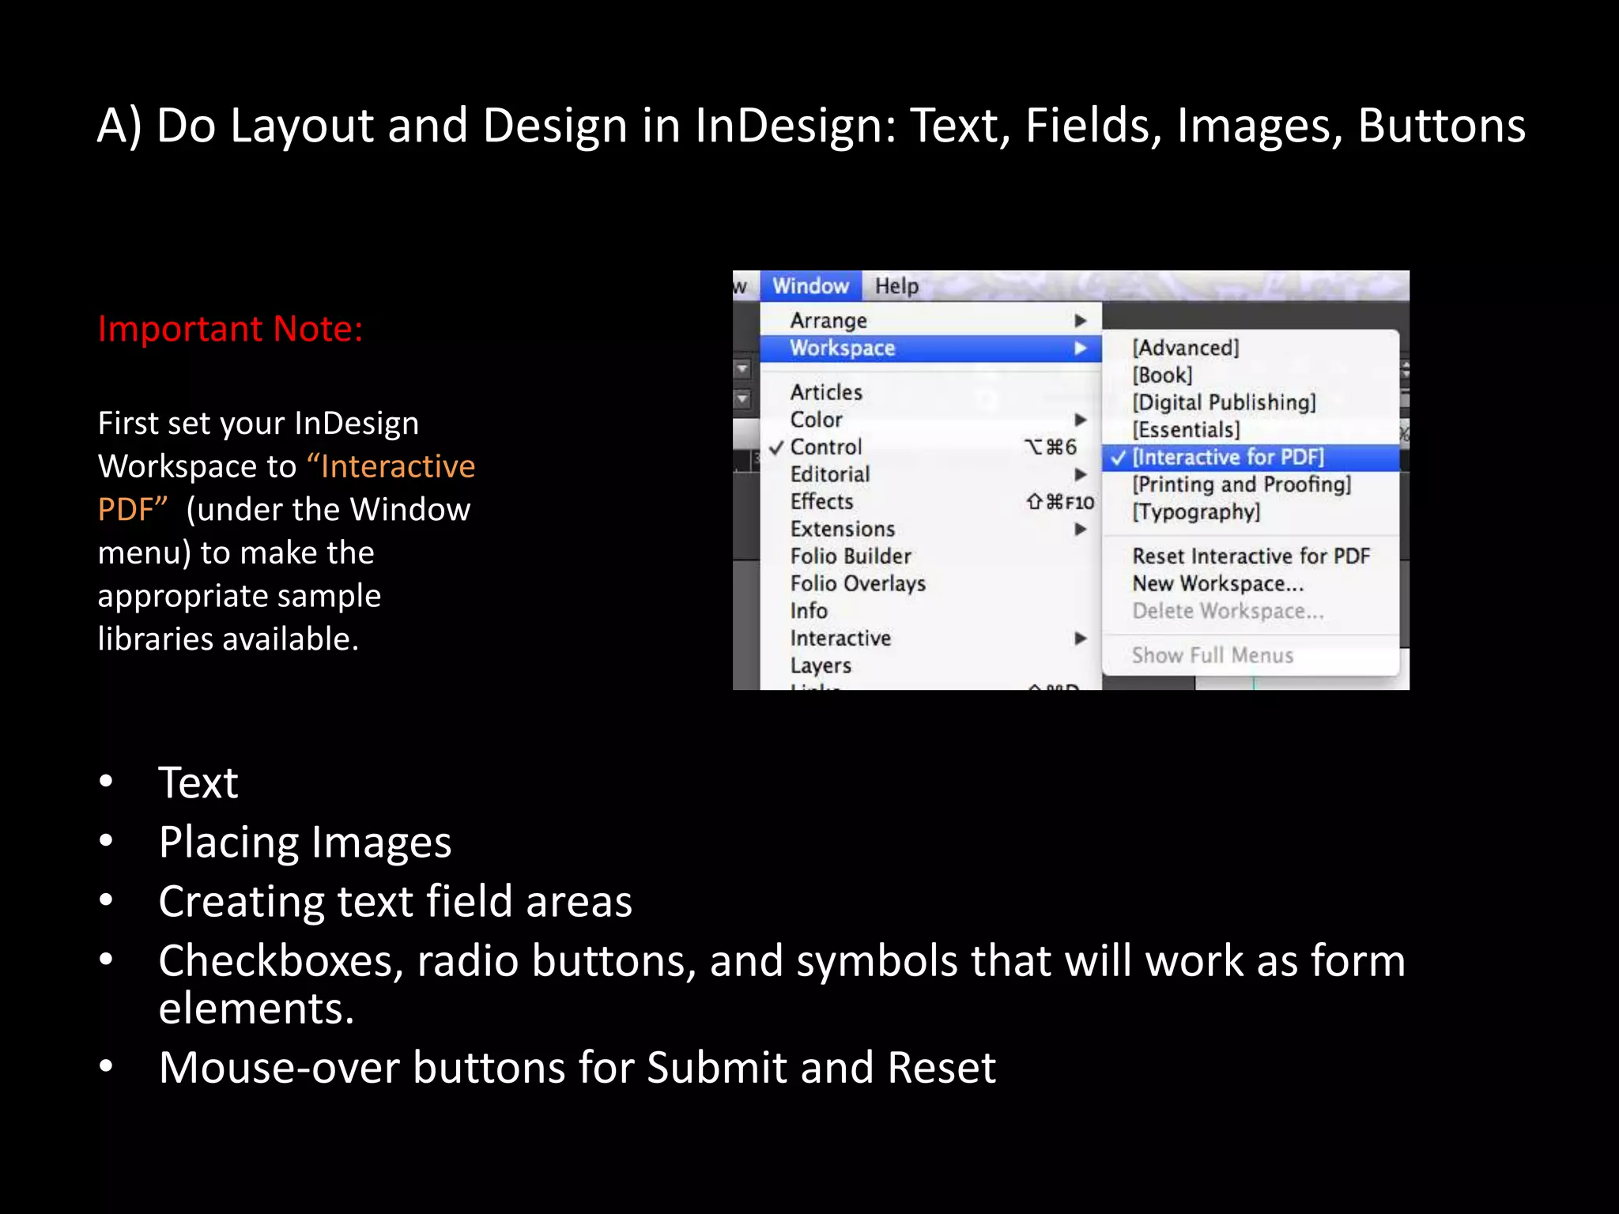The height and width of the screenshot is (1214, 1619).
Task: Select the Typography workspace
Action: point(1196,511)
